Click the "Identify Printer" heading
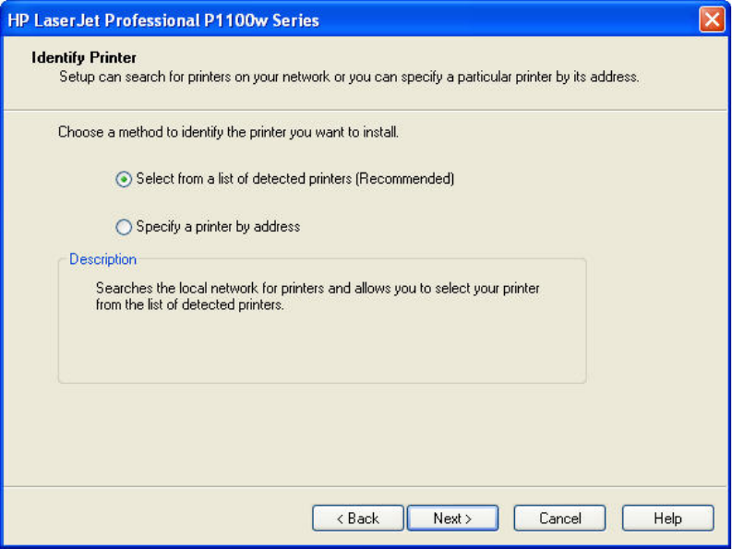Viewport: 732px width, 549px height. pos(84,57)
